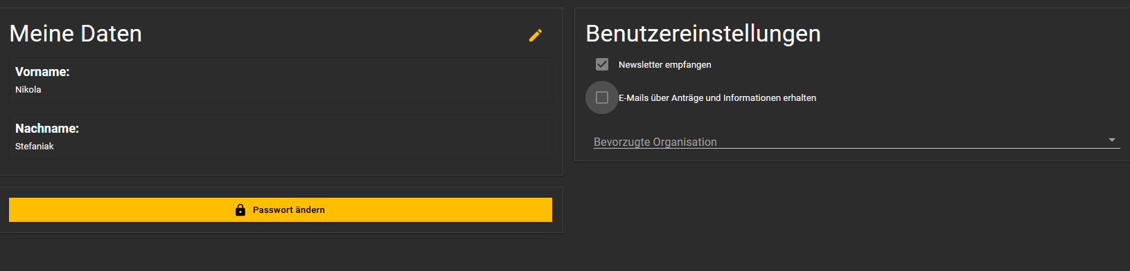Image resolution: width=1130 pixels, height=271 pixels.
Task: Click the Newsletter empfangen label text
Action: [665, 64]
